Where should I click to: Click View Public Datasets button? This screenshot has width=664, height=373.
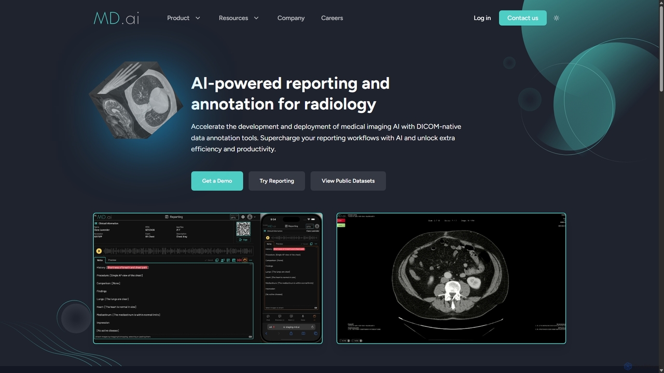pos(348,181)
